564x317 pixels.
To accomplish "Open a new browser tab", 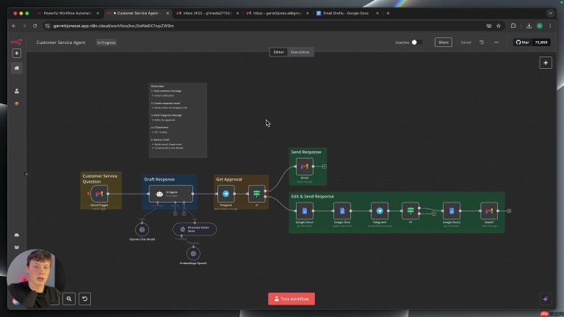I will pyautogui.click(x=388, y=13).
